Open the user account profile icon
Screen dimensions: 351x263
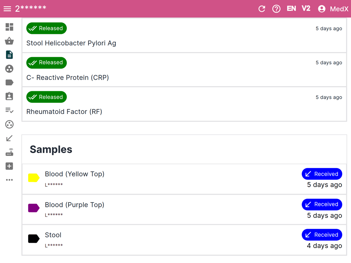pos(321,9)
